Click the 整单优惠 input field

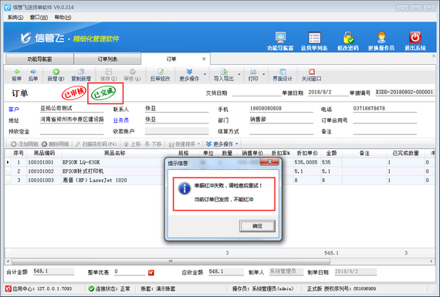[130, 272]
